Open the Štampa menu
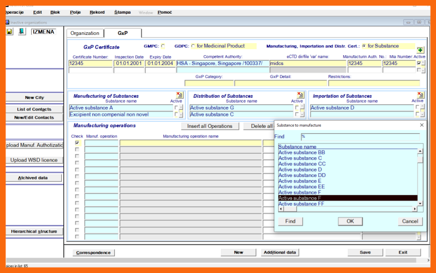The width and height of the screenshot is (436, 273). click(x=122, y=12)
